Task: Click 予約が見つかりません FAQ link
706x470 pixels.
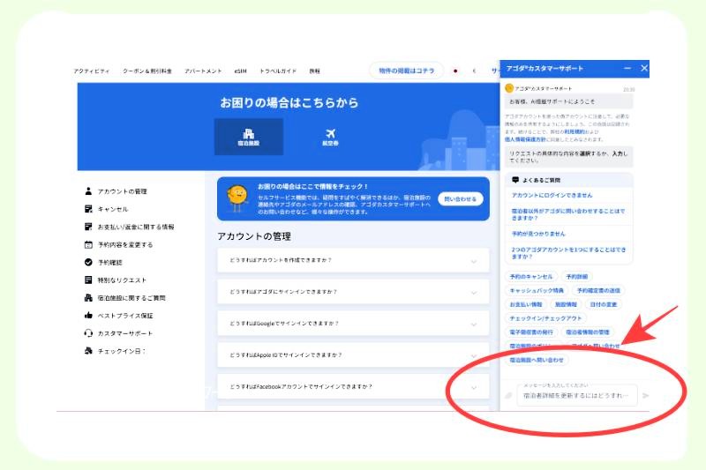Action: (x=538, y=234)
